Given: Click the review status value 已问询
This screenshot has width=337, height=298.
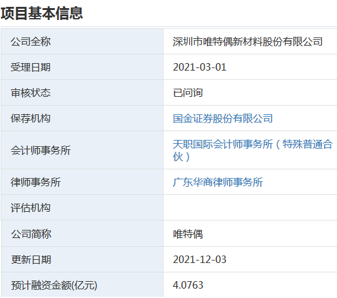Looking at the screenshot, I should pos(188,92).
